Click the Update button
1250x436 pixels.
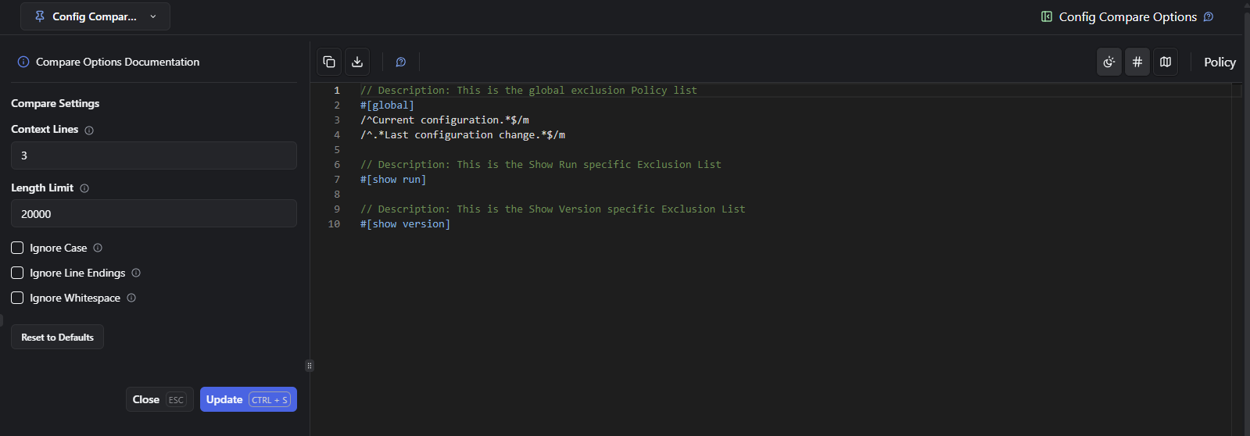click(x=248, y=399)
